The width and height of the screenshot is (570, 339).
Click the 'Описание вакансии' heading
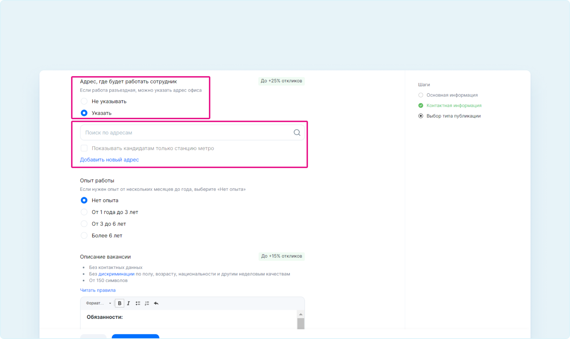(105, 257)
